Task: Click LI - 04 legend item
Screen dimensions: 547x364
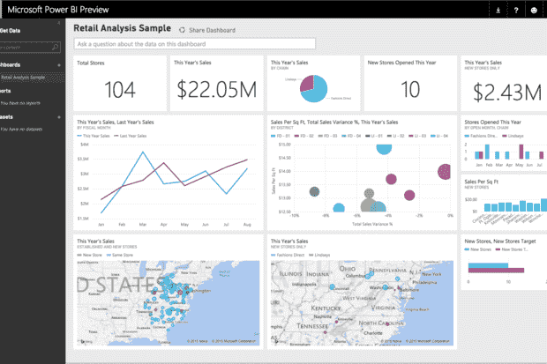Action: tap(439, 136)
